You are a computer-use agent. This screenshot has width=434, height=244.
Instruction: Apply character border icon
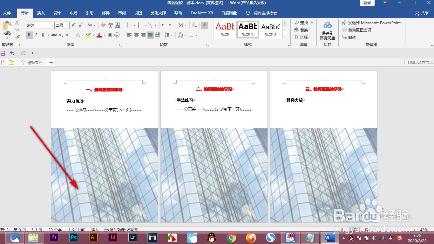tap(117, 25)
